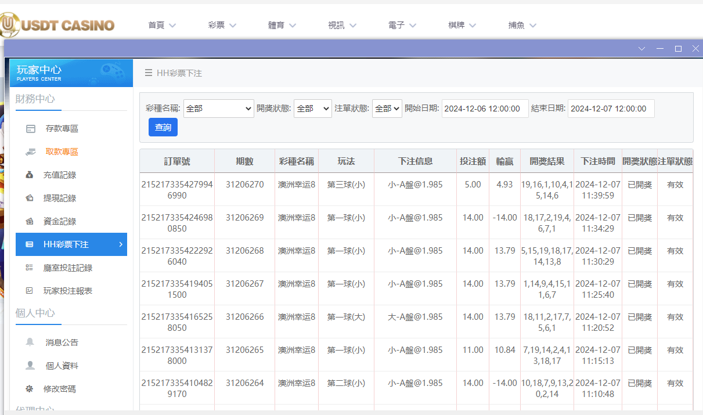The image size is (703, 415).
Task: Open the 注單狀態 order status dropdown
Action: (x=387, y=109)
